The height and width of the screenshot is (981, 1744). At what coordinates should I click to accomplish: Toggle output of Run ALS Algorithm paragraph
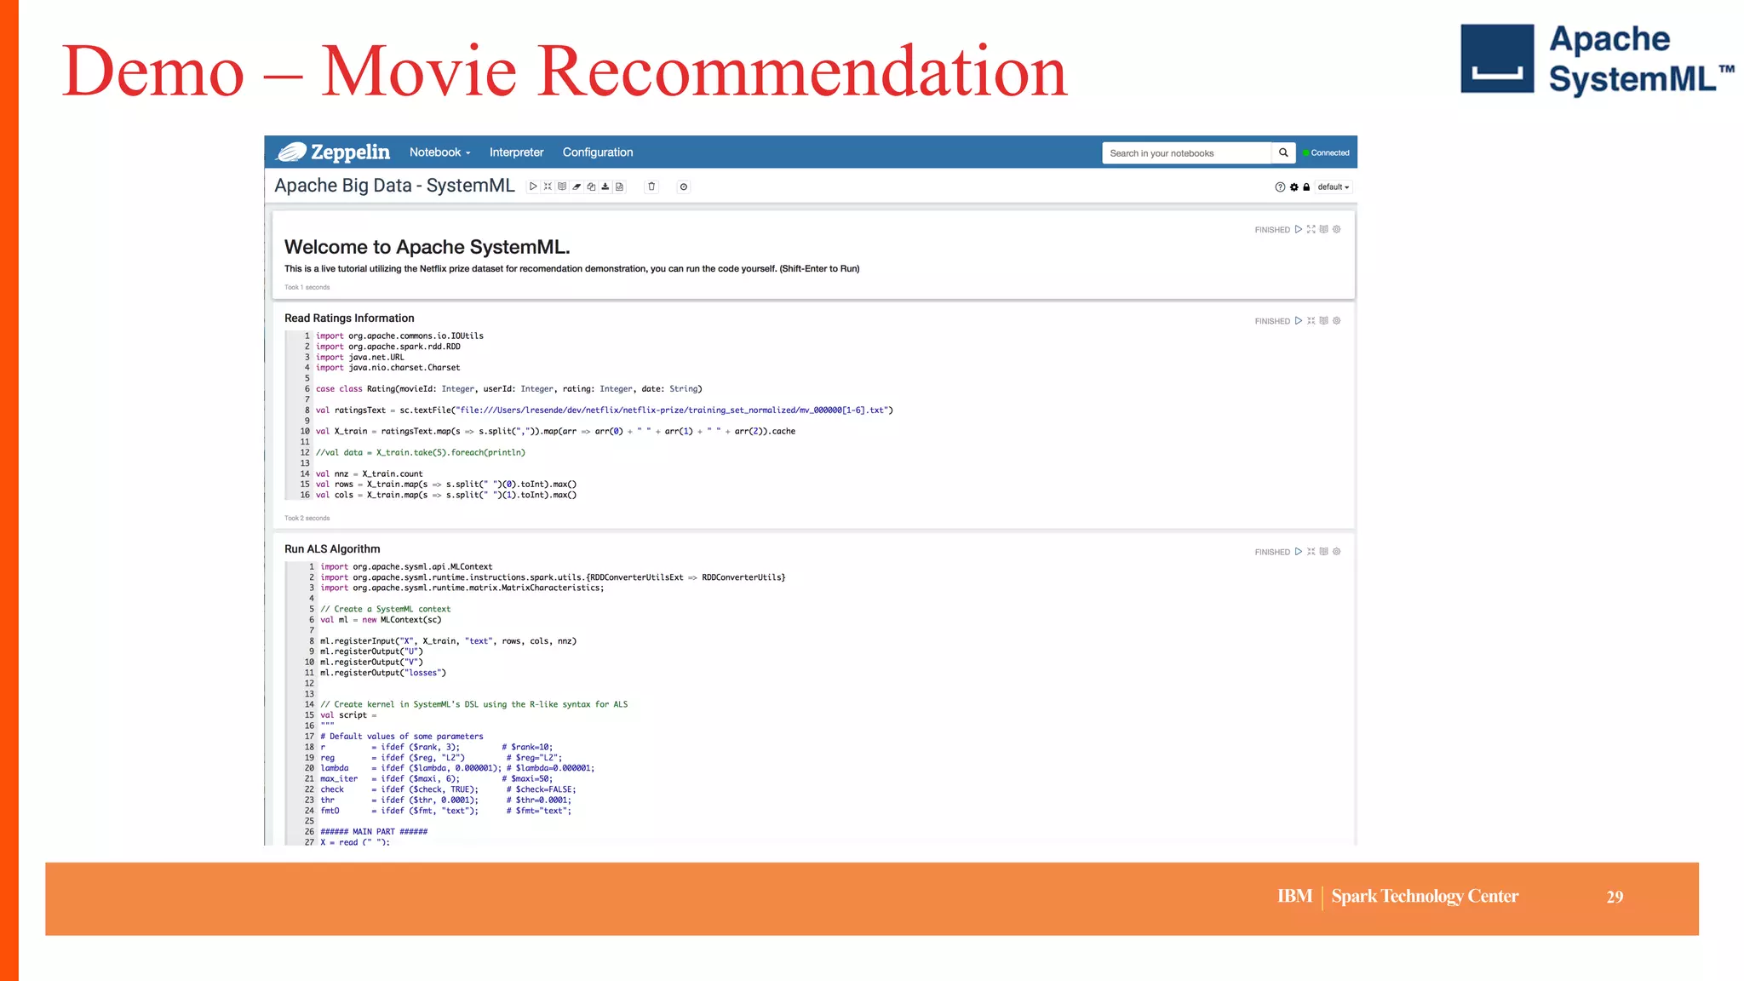(1324, 552)
